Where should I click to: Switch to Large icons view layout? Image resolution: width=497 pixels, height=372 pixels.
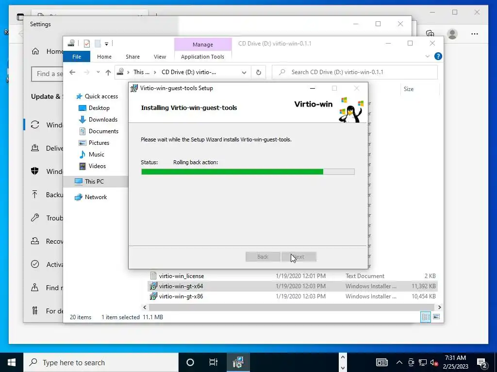(x=436, y=317)
